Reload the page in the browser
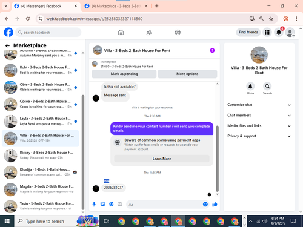 [x=28, y=19]
